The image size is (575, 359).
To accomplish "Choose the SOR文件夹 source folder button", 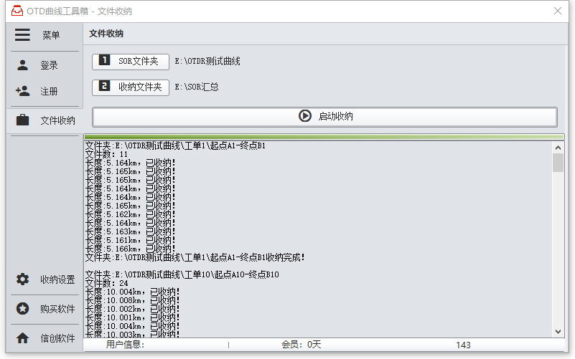I will (131, 62).
